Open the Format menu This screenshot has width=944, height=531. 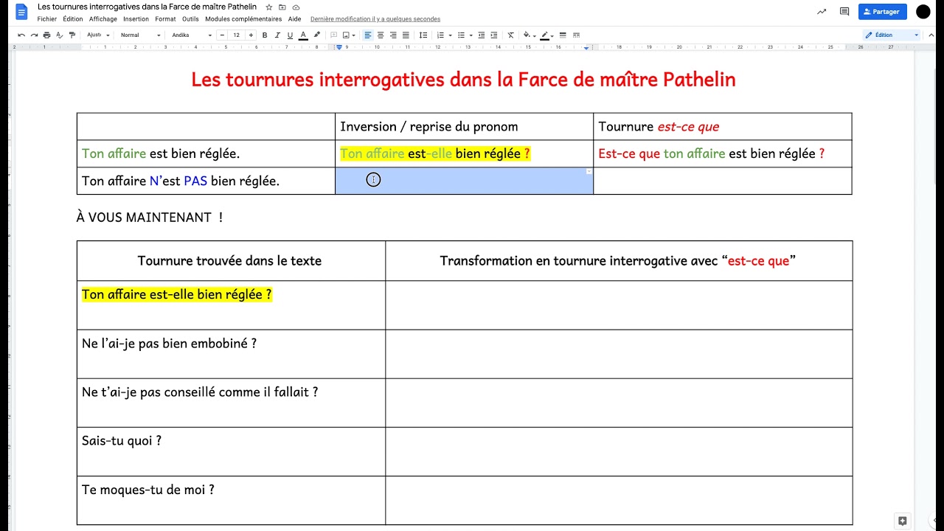pyautogui.click(x=165, y=19)
